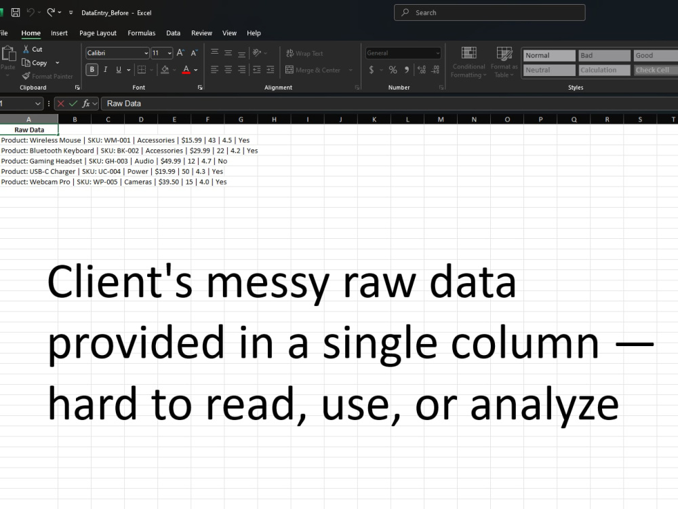Image resolution: width=678 pixels, height=509 pixels.
Task: Open the Font dialog launcher
Action: 200,88
